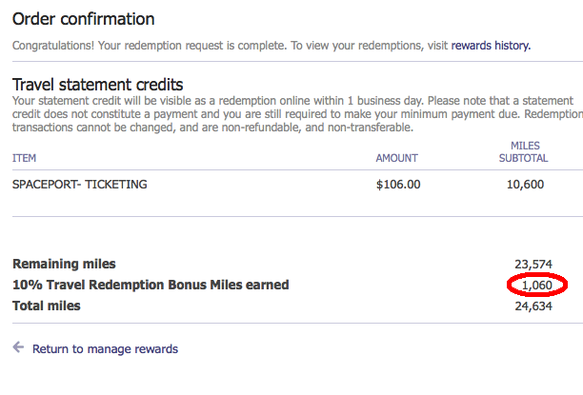Click the 24,634 total miles value
This screenshot has height=395, width=583.
pyautogui.click(x=533, y=306)
